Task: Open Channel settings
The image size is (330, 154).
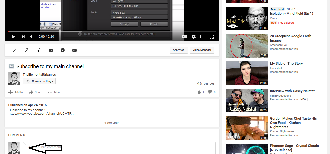Action: (x=39, y=81)
